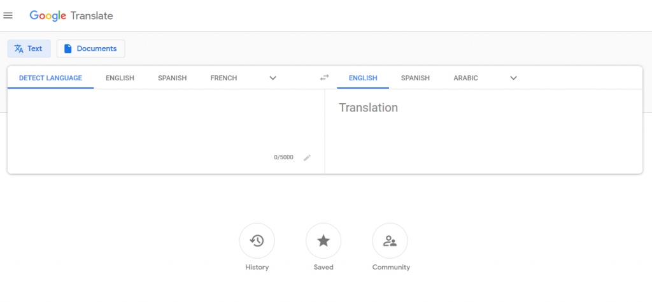Click the Translation output placeholder
This screenshot has height=302, width=652.
click(369, 108)
